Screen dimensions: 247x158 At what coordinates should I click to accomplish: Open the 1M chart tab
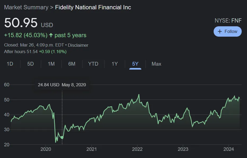tap(51, 64)
